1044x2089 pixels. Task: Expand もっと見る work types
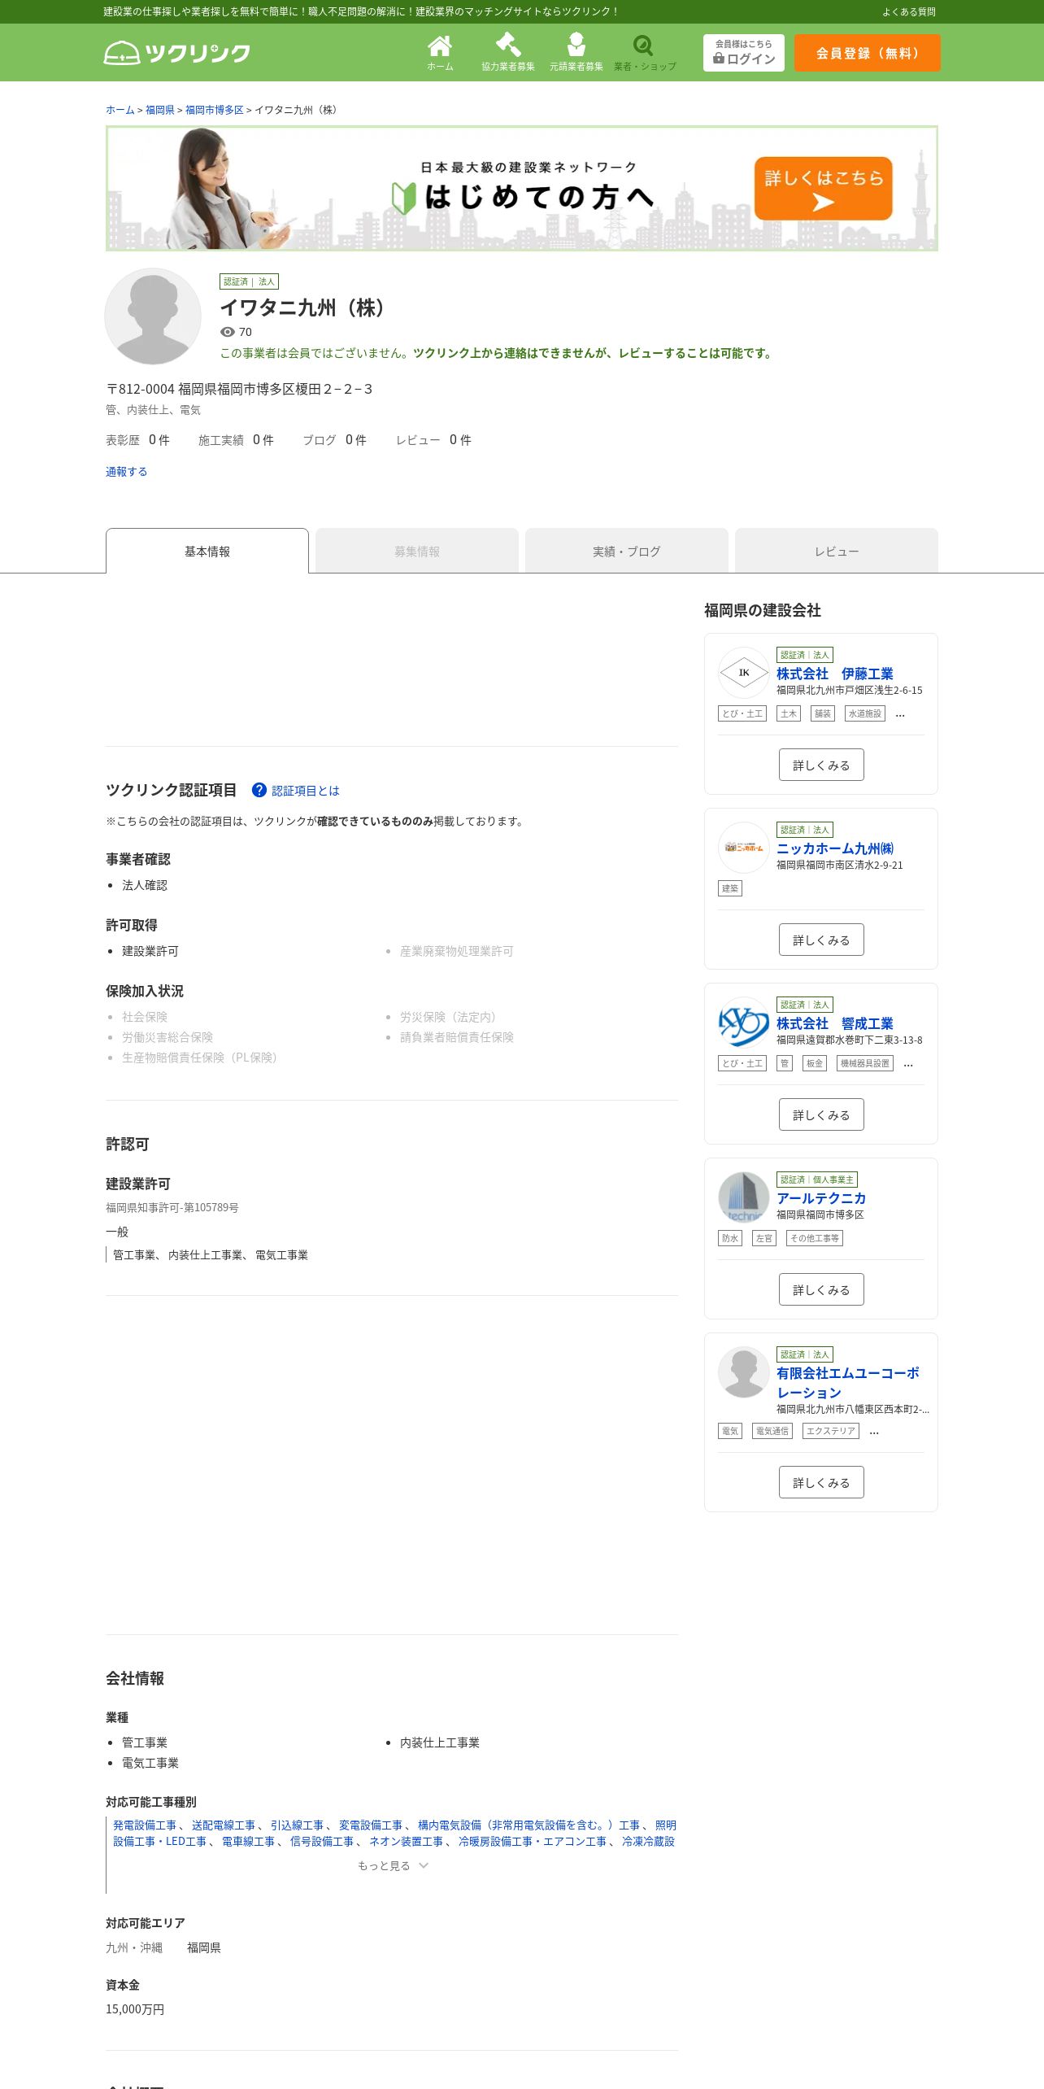(393, 1865)
